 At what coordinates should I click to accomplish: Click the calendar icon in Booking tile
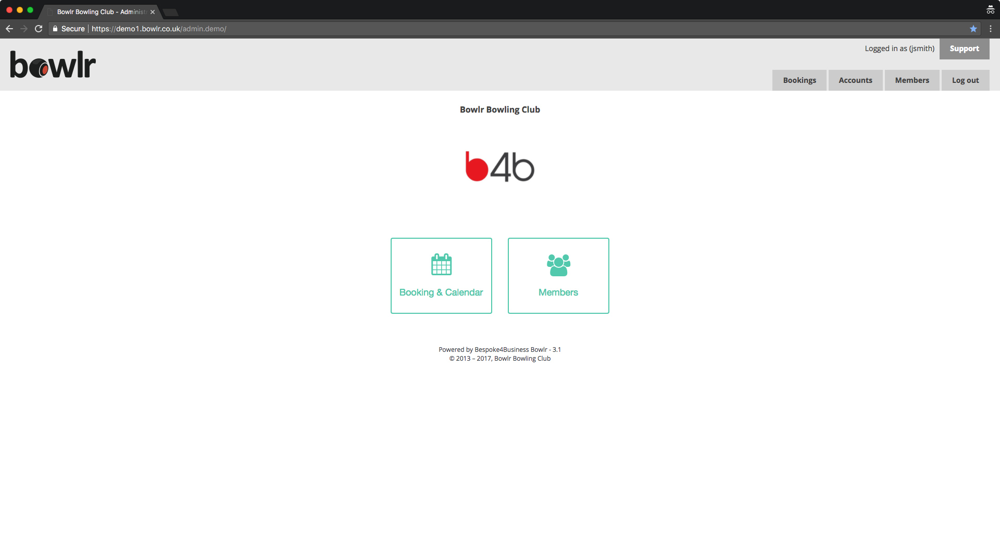[x=441, y=264]
